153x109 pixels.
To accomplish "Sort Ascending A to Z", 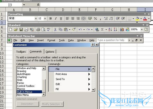I will pyautogui.click(x=110, y=29).
